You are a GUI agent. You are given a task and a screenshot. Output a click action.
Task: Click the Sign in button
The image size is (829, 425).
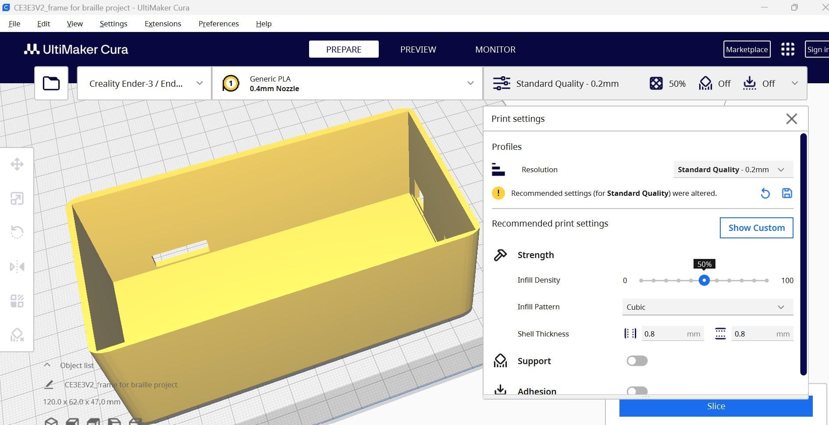pyautogui.click(x=817, y=49)
